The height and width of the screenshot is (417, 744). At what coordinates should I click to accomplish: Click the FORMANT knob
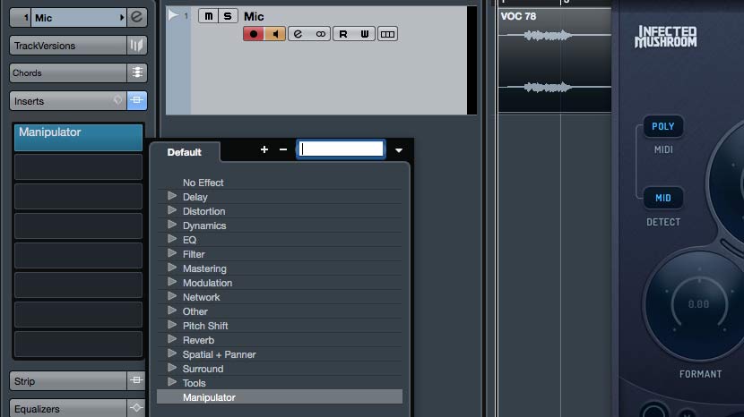point(698,305)
